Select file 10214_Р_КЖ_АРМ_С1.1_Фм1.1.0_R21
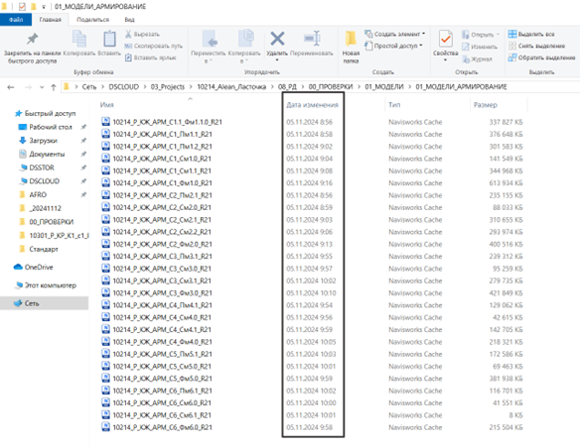The width and height of the screenshot is (580, 447). (167, 122)
